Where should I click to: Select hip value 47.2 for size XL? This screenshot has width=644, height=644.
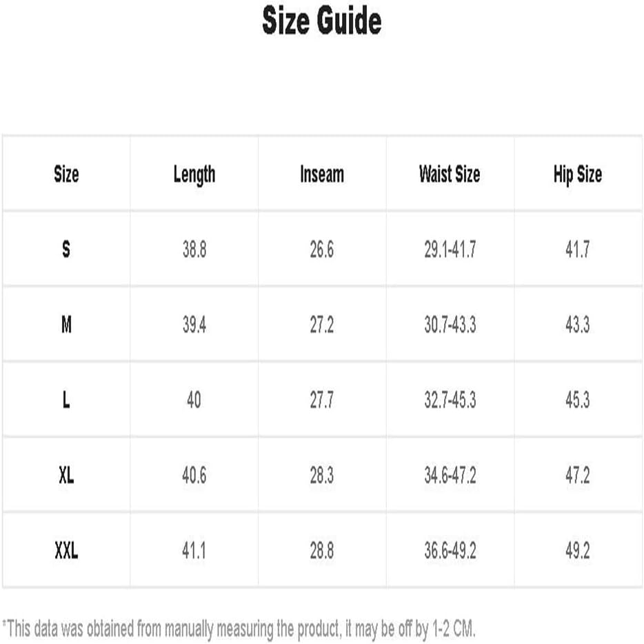pyautogui.click(x=578, y=476)
